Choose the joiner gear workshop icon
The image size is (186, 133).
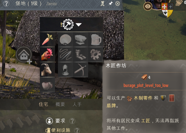pyautogui.click(x=96, y=55)
